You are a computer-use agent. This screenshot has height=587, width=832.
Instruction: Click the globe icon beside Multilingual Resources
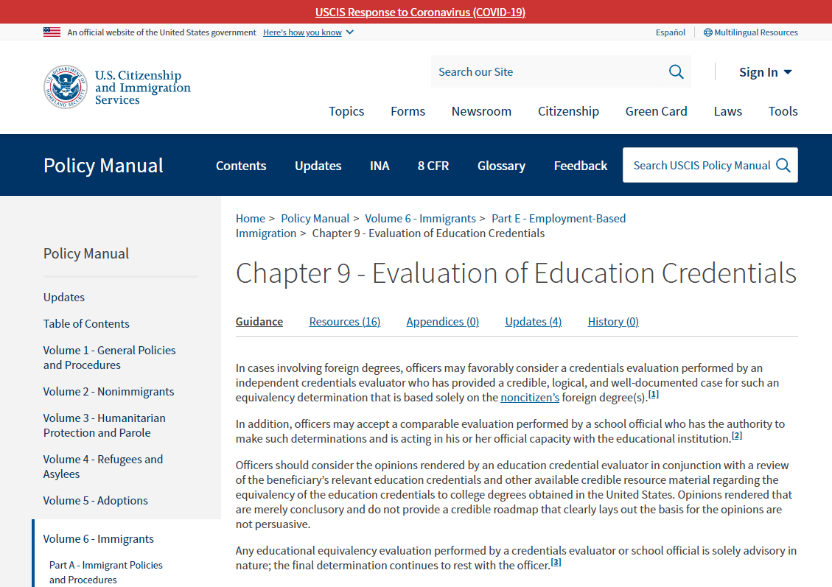click(708, 32)
